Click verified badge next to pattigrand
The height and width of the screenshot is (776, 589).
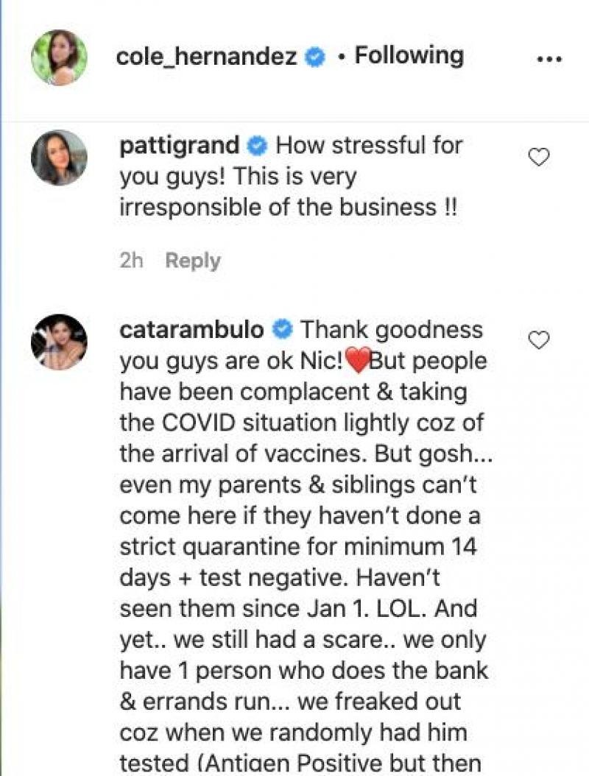258,146
